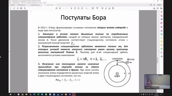This screenshot has width=172, height=96.
Task: Share document with others icon
Action: [161, 8]
